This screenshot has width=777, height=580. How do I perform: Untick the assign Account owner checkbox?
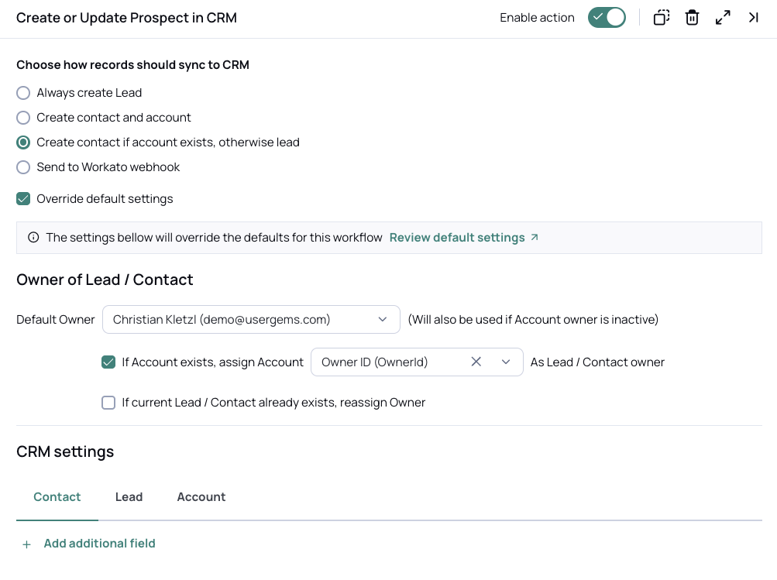(x=108, y=362)
